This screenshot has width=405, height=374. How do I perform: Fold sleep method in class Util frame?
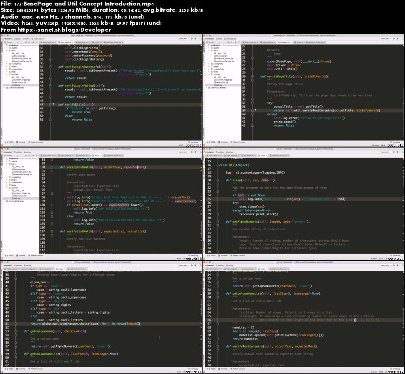click(218, 180)
